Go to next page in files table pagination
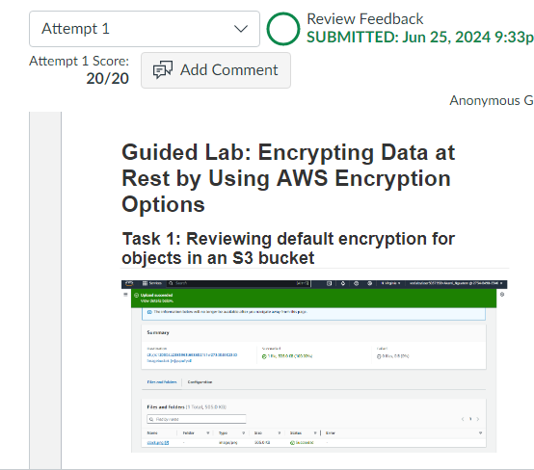Viewport: 534px width, 470px height. coord(478,419)
